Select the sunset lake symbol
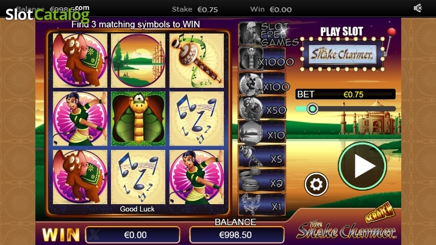Viewport: 436px width, 245px height. (138, 60)
